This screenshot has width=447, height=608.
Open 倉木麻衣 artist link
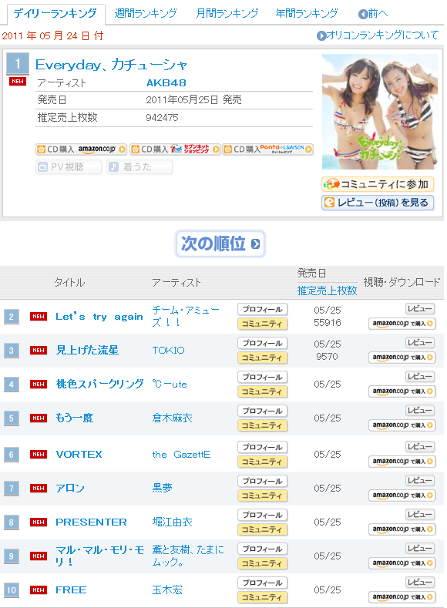(x=172, y=418)
